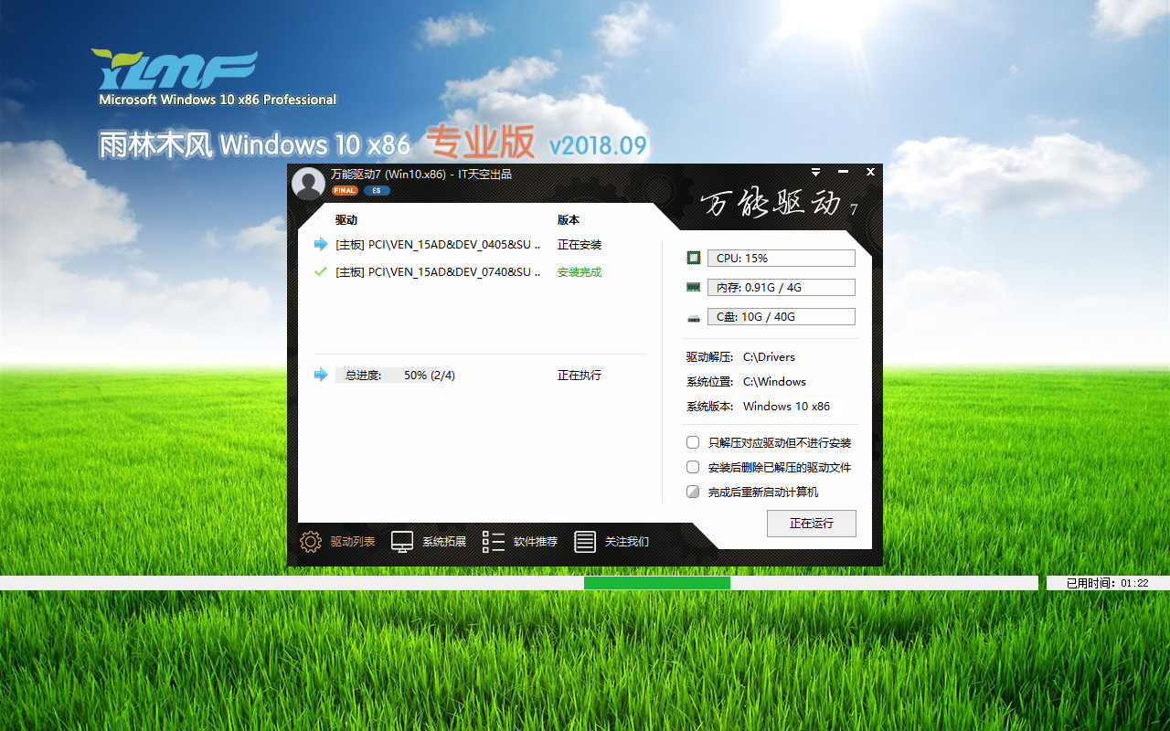This screenshot has height=731, width=1170.
Task: Click the 正在运行 button
Action: pos(812,524)
